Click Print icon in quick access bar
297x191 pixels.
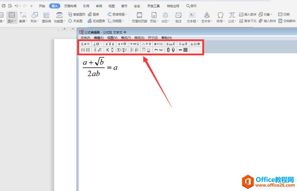click(x=4, y=6)
